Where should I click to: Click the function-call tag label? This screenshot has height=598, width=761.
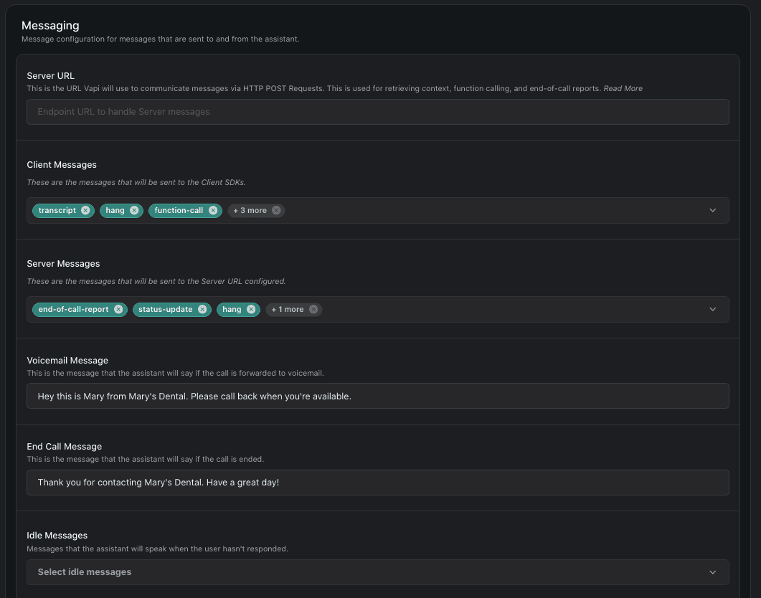click(x=179, y=211)
